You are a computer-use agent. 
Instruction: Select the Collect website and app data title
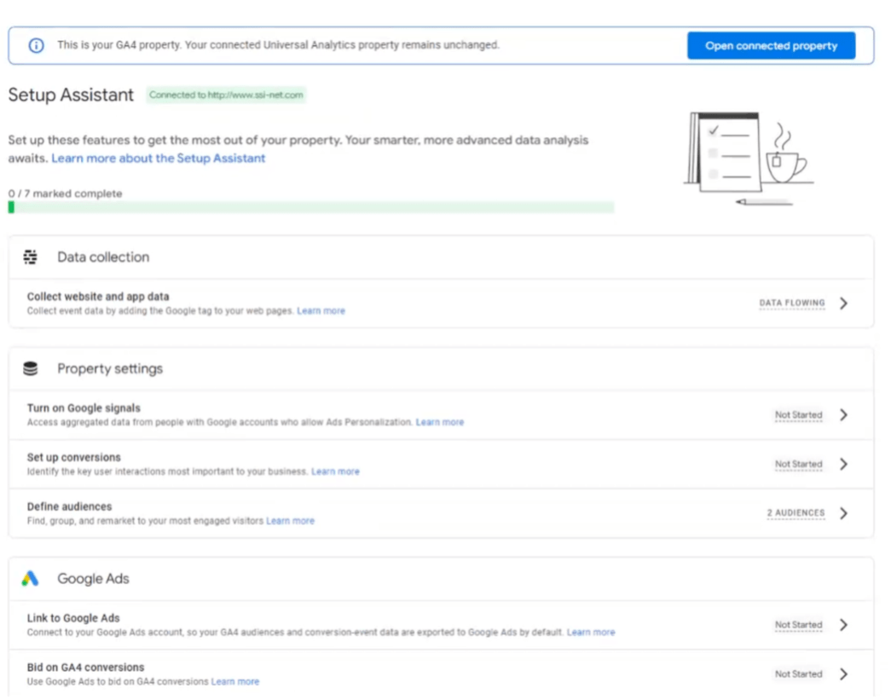pos(98,298)
